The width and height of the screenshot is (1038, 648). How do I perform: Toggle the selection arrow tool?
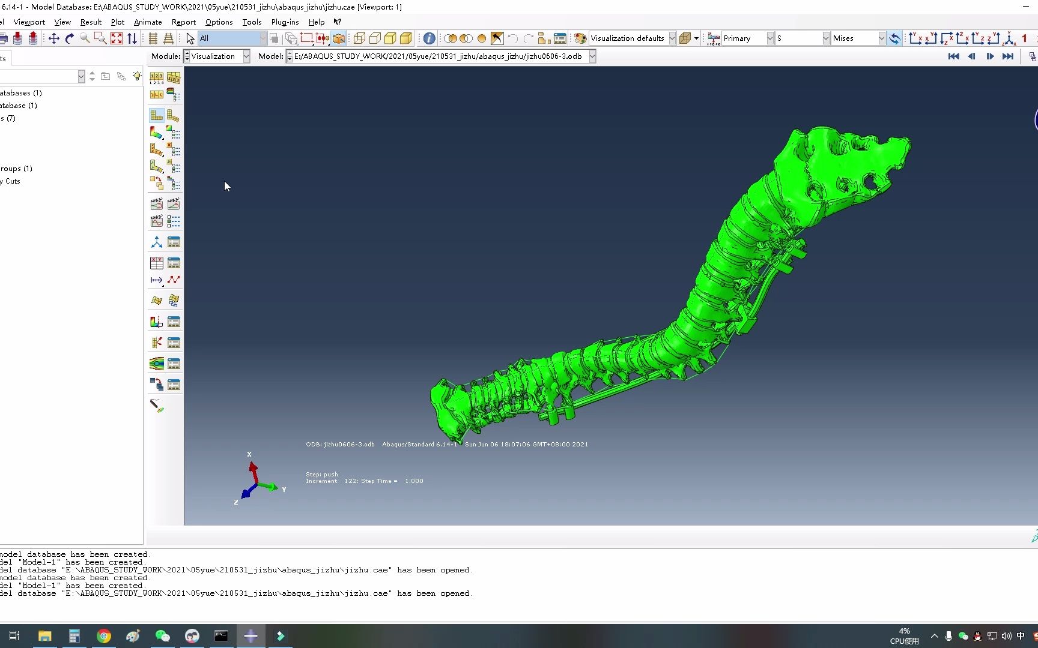(190, 38)
